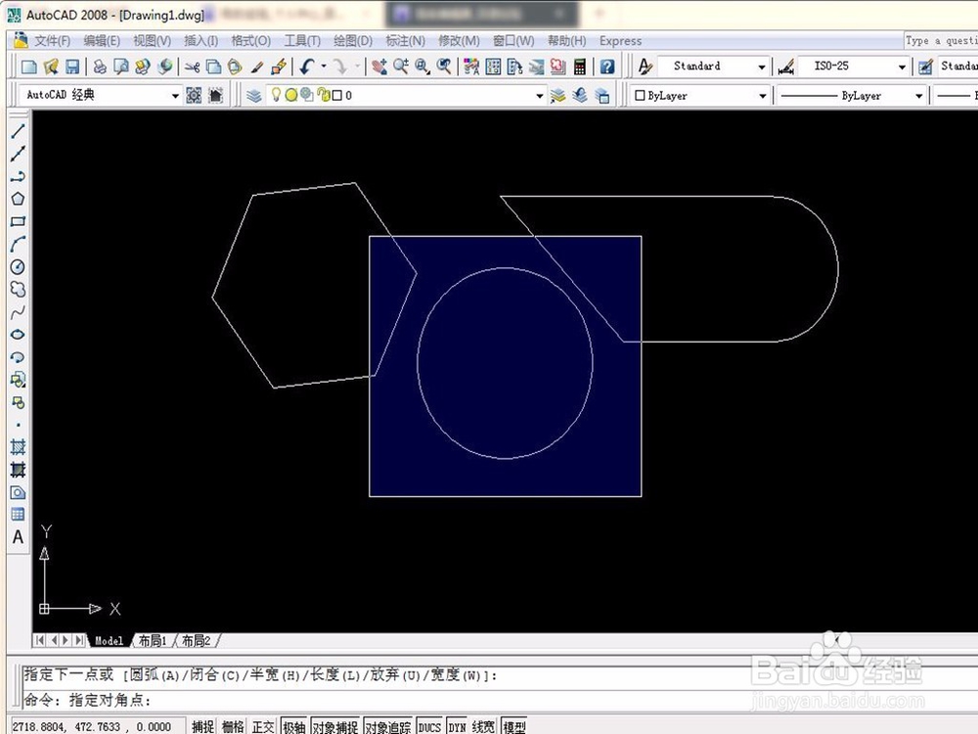Click the Cut scissors icon

[192, 67]
